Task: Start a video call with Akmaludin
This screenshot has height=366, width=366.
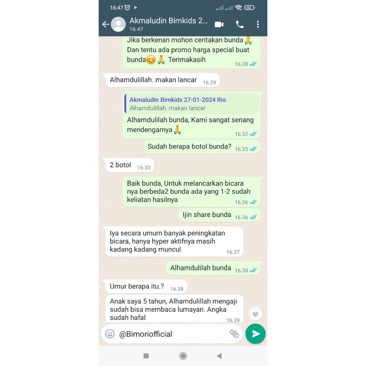Action: coord(219,24)
